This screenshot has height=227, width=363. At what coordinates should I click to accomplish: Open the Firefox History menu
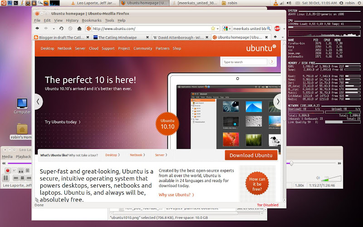pyautogui.click(x=72, y=20)
